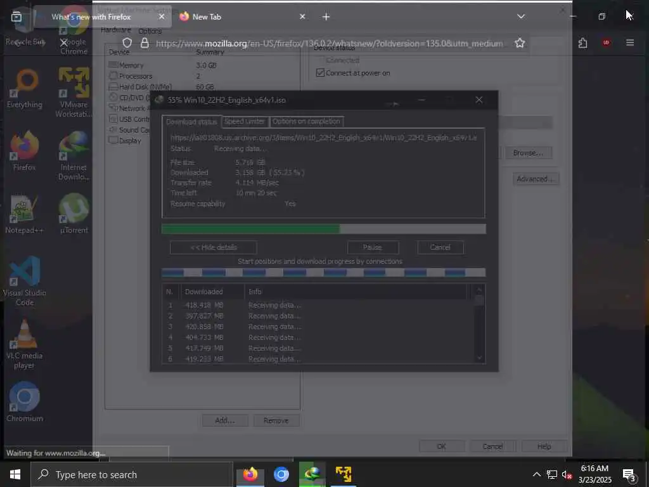Select the VLC media player desktop icon
The height and width of the screenshot is (487, 649).
(24, 344)
